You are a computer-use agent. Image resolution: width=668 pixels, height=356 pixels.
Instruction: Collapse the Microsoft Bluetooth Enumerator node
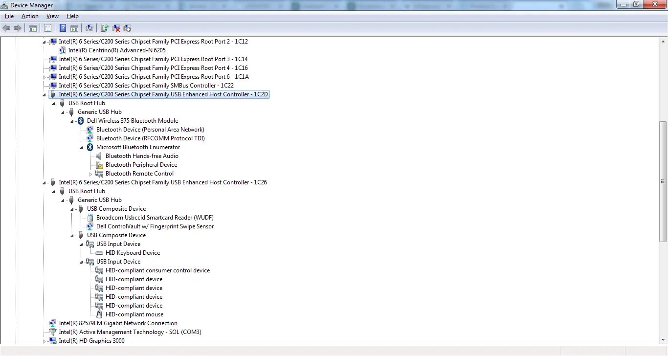tap(81, 148)
